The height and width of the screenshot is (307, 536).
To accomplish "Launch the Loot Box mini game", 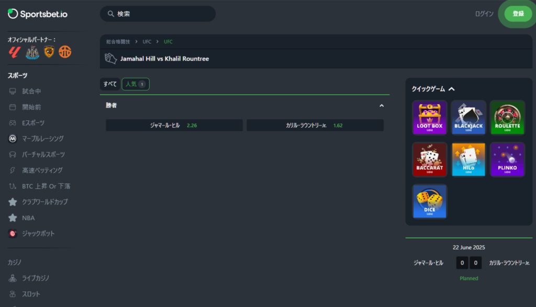I will click(x=429, y=118).
